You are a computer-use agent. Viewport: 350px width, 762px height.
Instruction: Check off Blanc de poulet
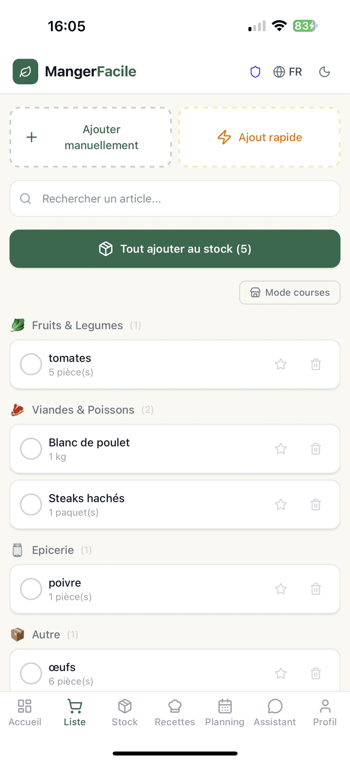pos(31,448)
